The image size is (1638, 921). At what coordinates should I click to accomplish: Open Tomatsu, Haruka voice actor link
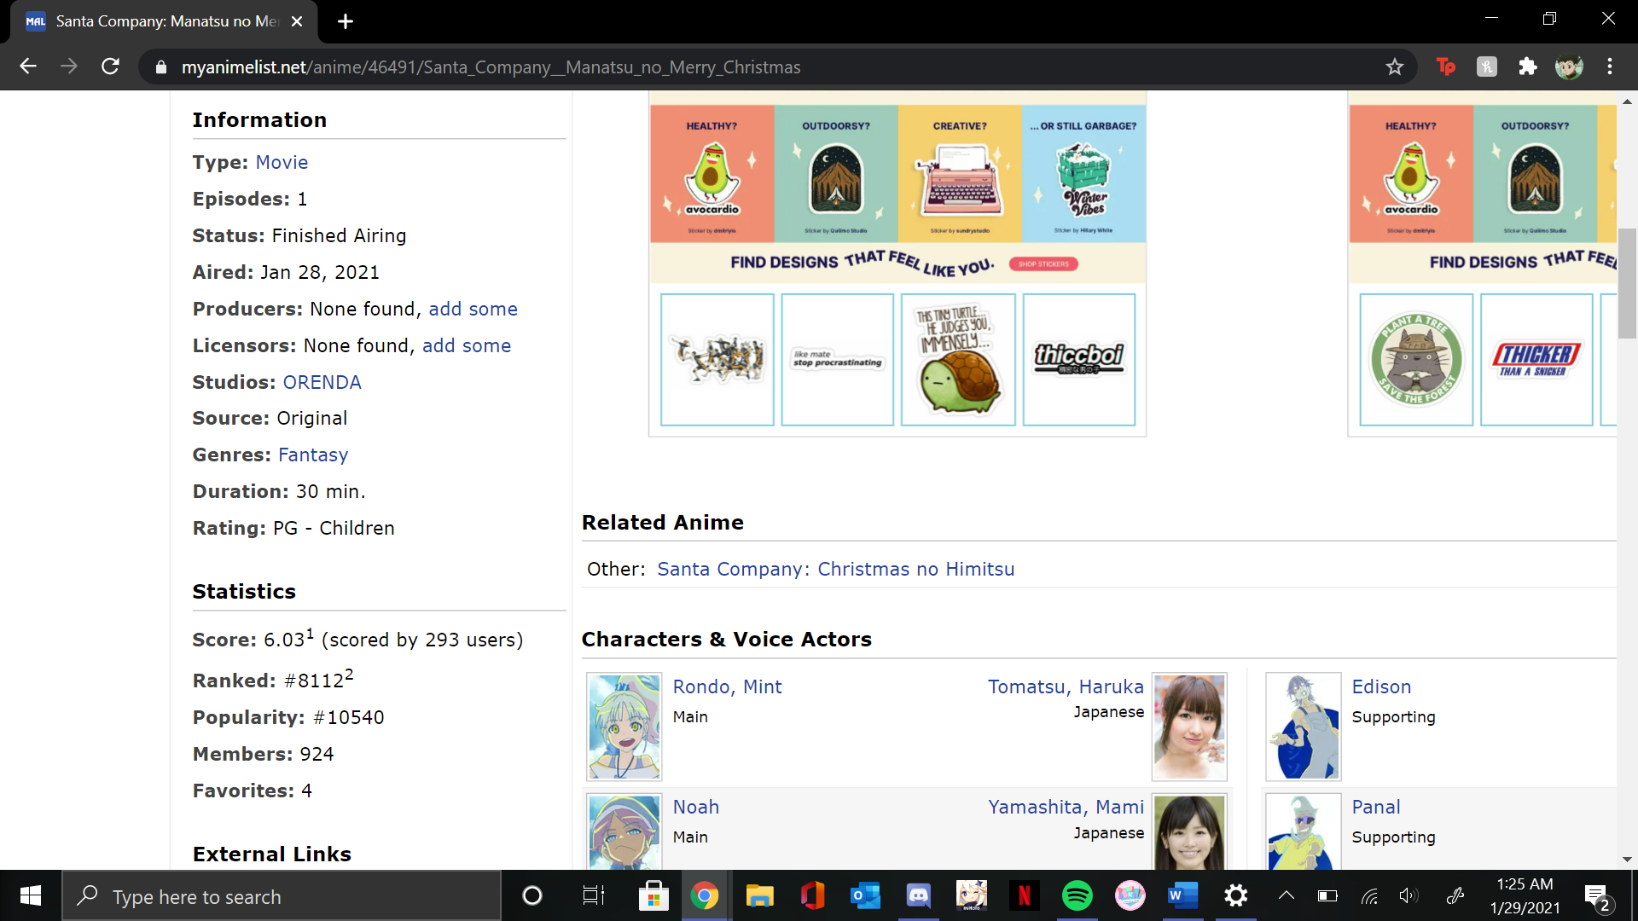click(1065, 686)
